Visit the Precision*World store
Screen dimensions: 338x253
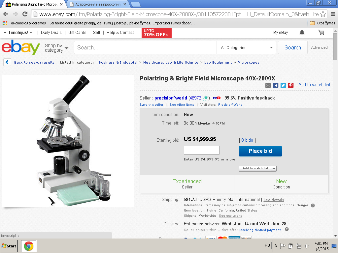coord(230,104)
